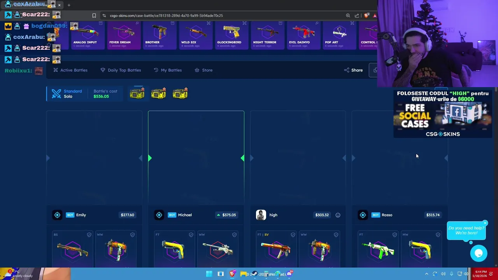Select the GLOCKINGBIRD drop card

[231, 35]
